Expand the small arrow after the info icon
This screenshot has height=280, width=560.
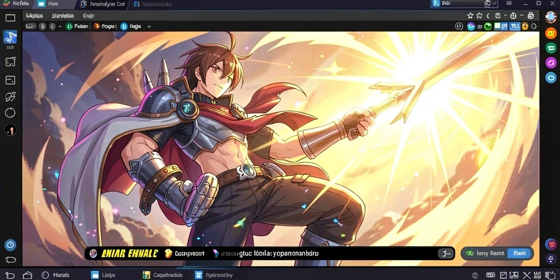(x=60, y=26)
